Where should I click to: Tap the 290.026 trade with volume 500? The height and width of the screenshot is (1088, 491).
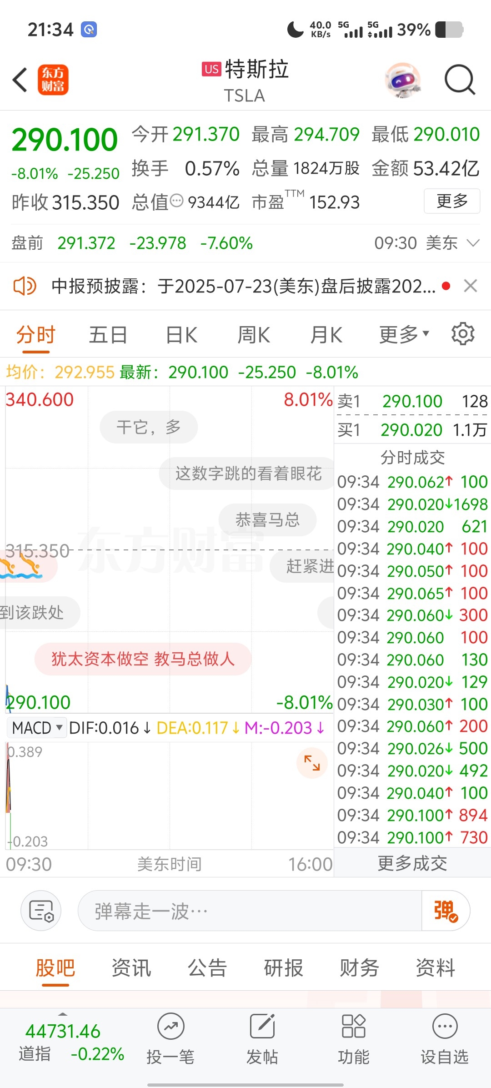(x=412, y=748)
